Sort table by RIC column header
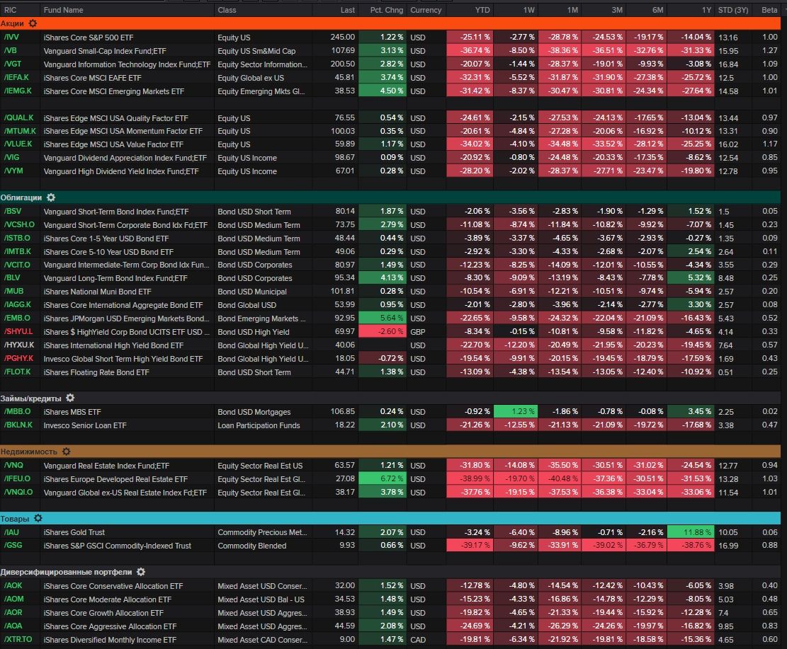The height and width of the screenshot is (649, 787). pos(10,10)
